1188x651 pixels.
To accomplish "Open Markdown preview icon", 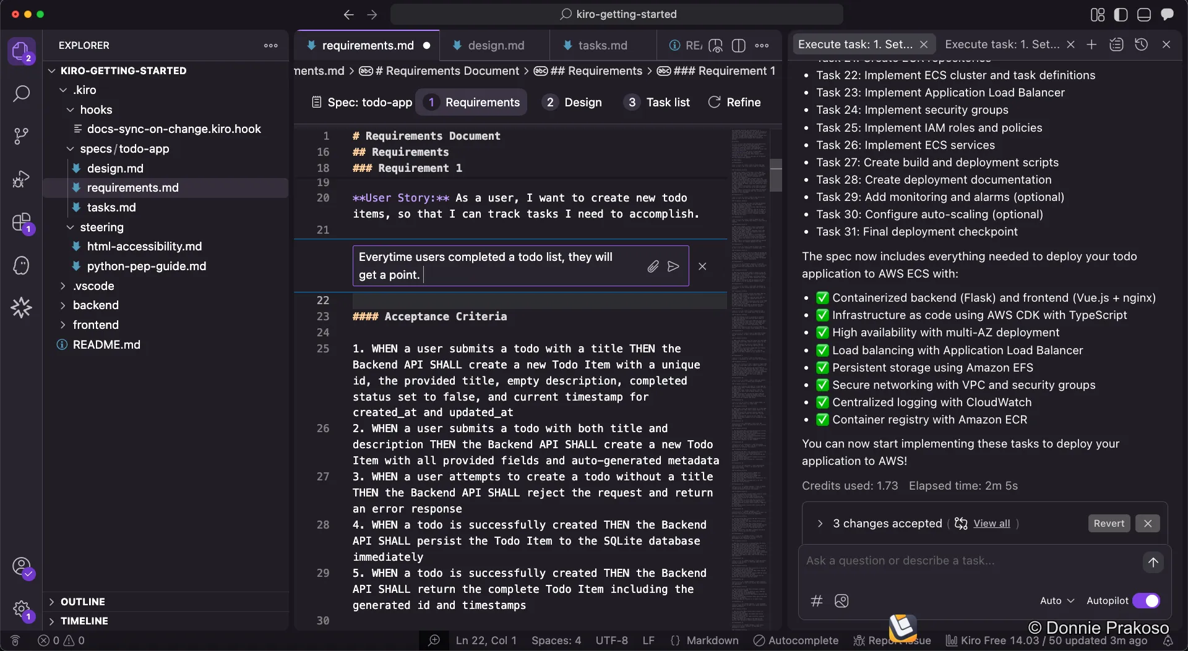I will coord(716,45).
